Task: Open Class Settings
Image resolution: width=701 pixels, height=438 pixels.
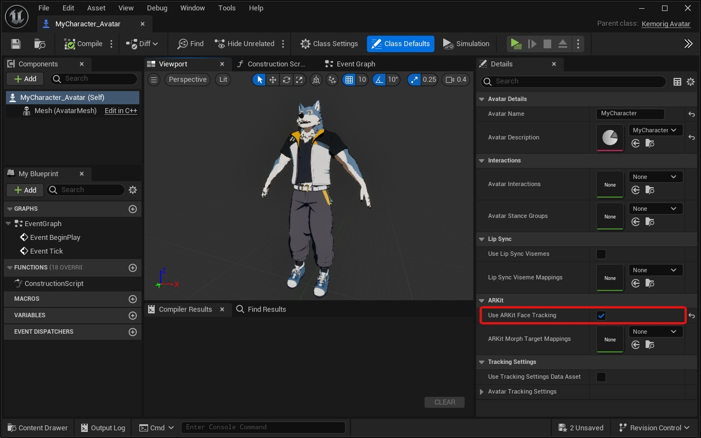Action: click(329, 44)
